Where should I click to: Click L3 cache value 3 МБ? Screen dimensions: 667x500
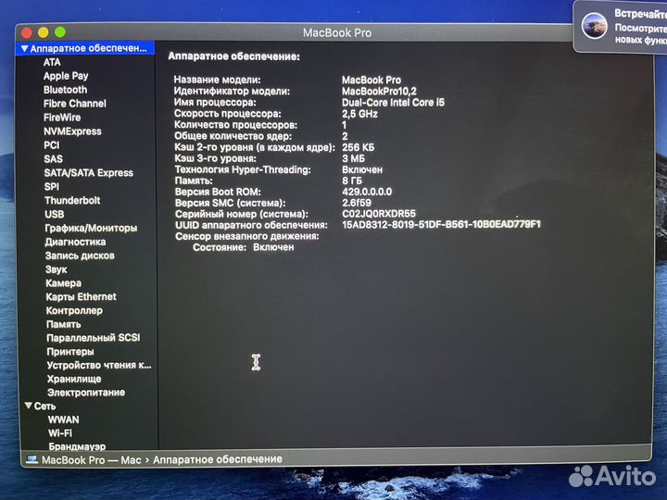point(353,158)
